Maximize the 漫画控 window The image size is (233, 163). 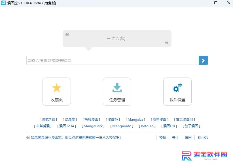coord(216,3)
